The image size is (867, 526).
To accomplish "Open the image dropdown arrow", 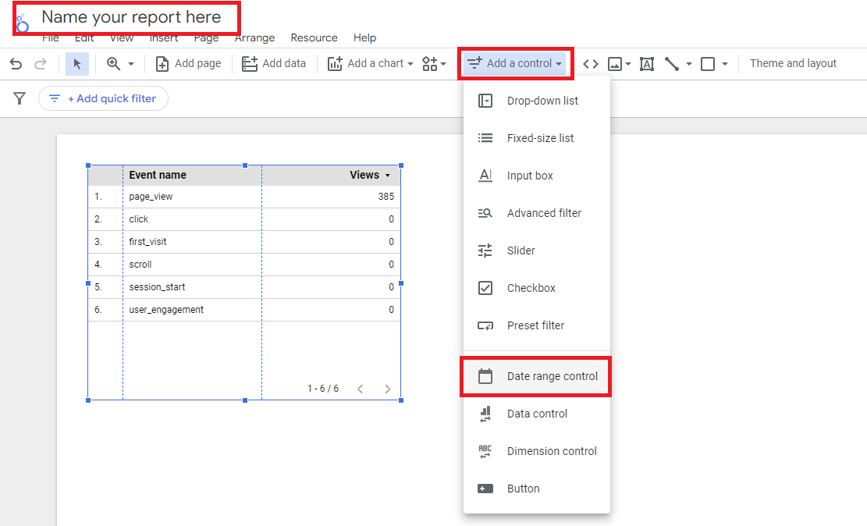I will click(x=628, y=64).
